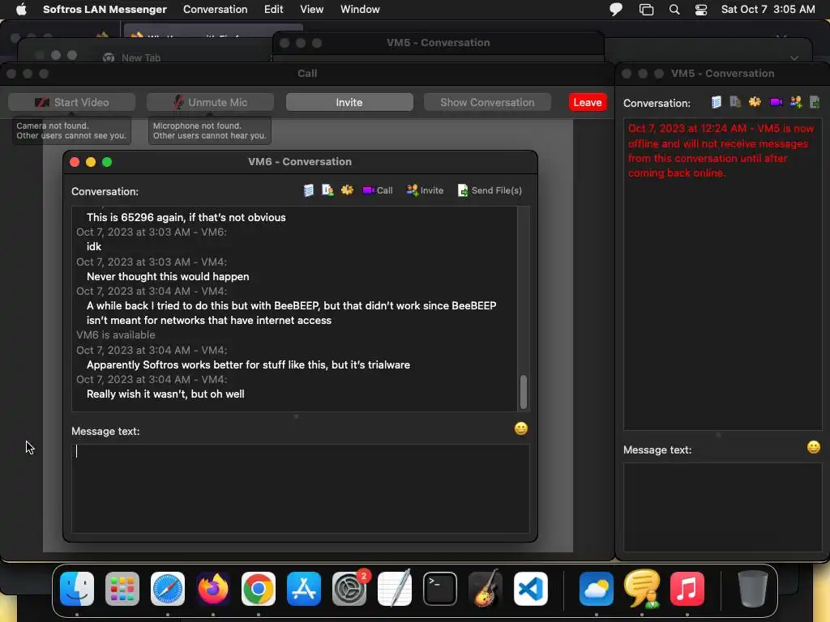Click Show Conversation in the Call window
This screenshot has height=622, width=830.
click(487, 102)
